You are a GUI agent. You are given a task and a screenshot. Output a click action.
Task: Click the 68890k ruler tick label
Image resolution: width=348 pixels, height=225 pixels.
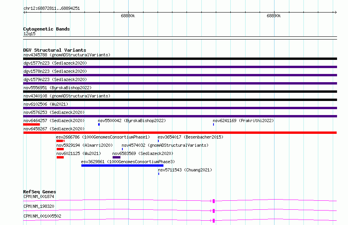[x=274, y=16]
